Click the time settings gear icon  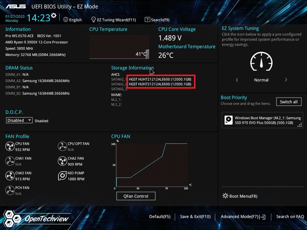54,16
